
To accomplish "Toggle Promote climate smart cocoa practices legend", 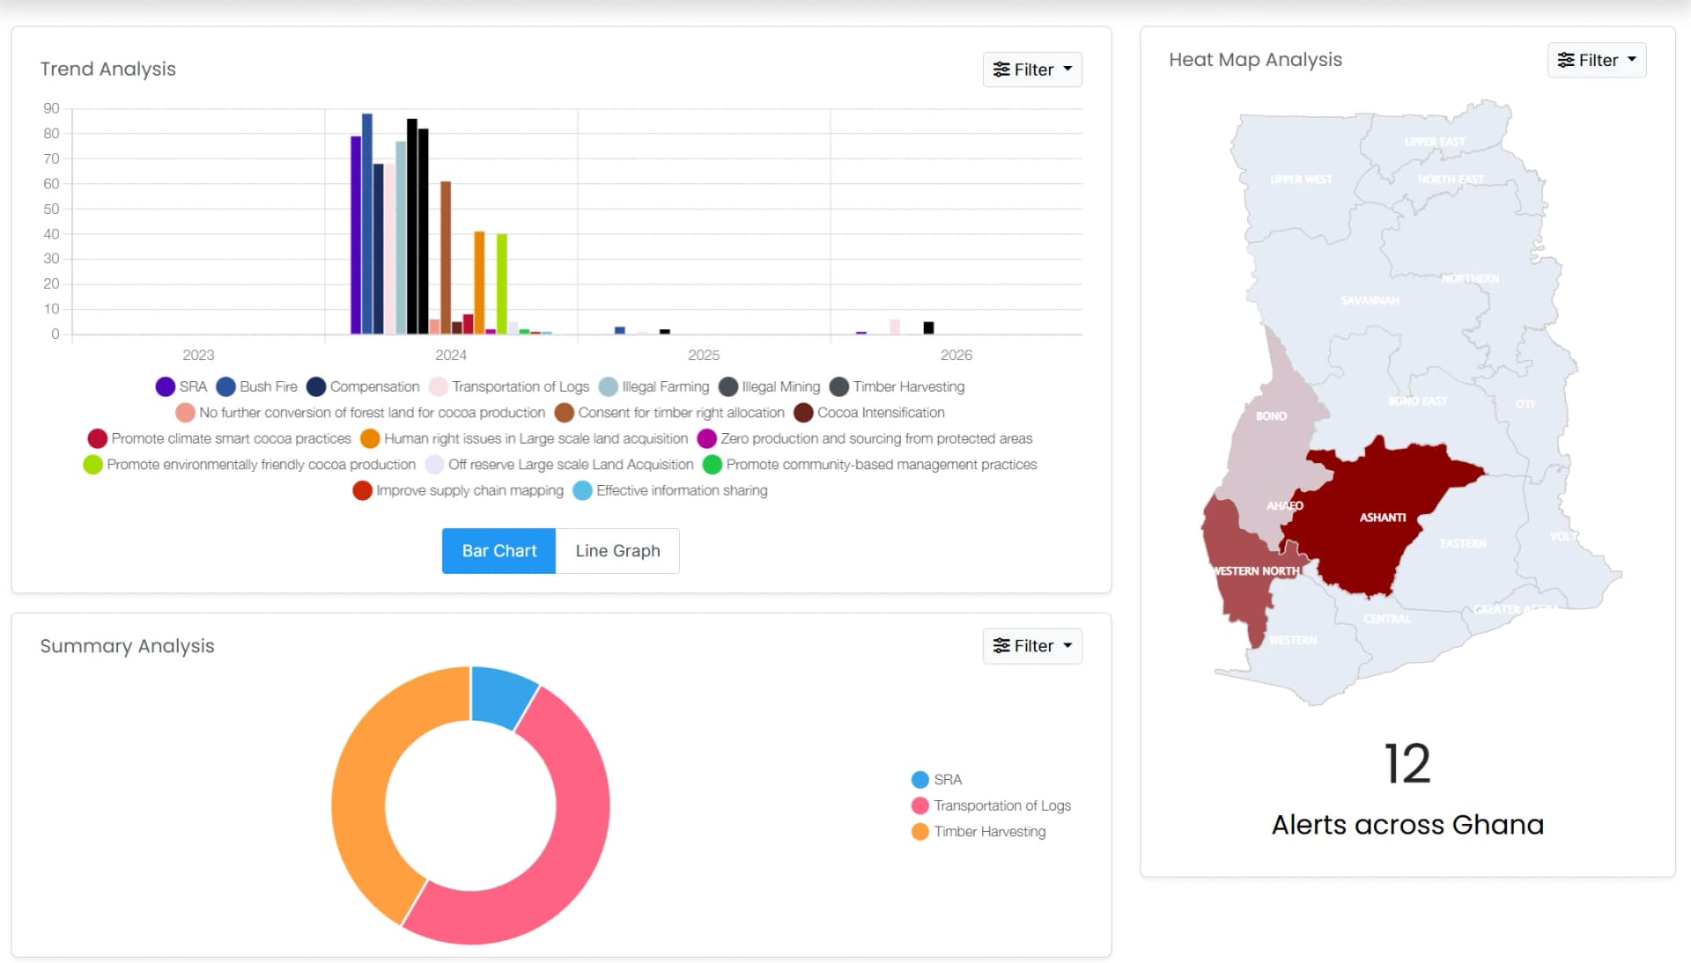I will tap(219, 438).
